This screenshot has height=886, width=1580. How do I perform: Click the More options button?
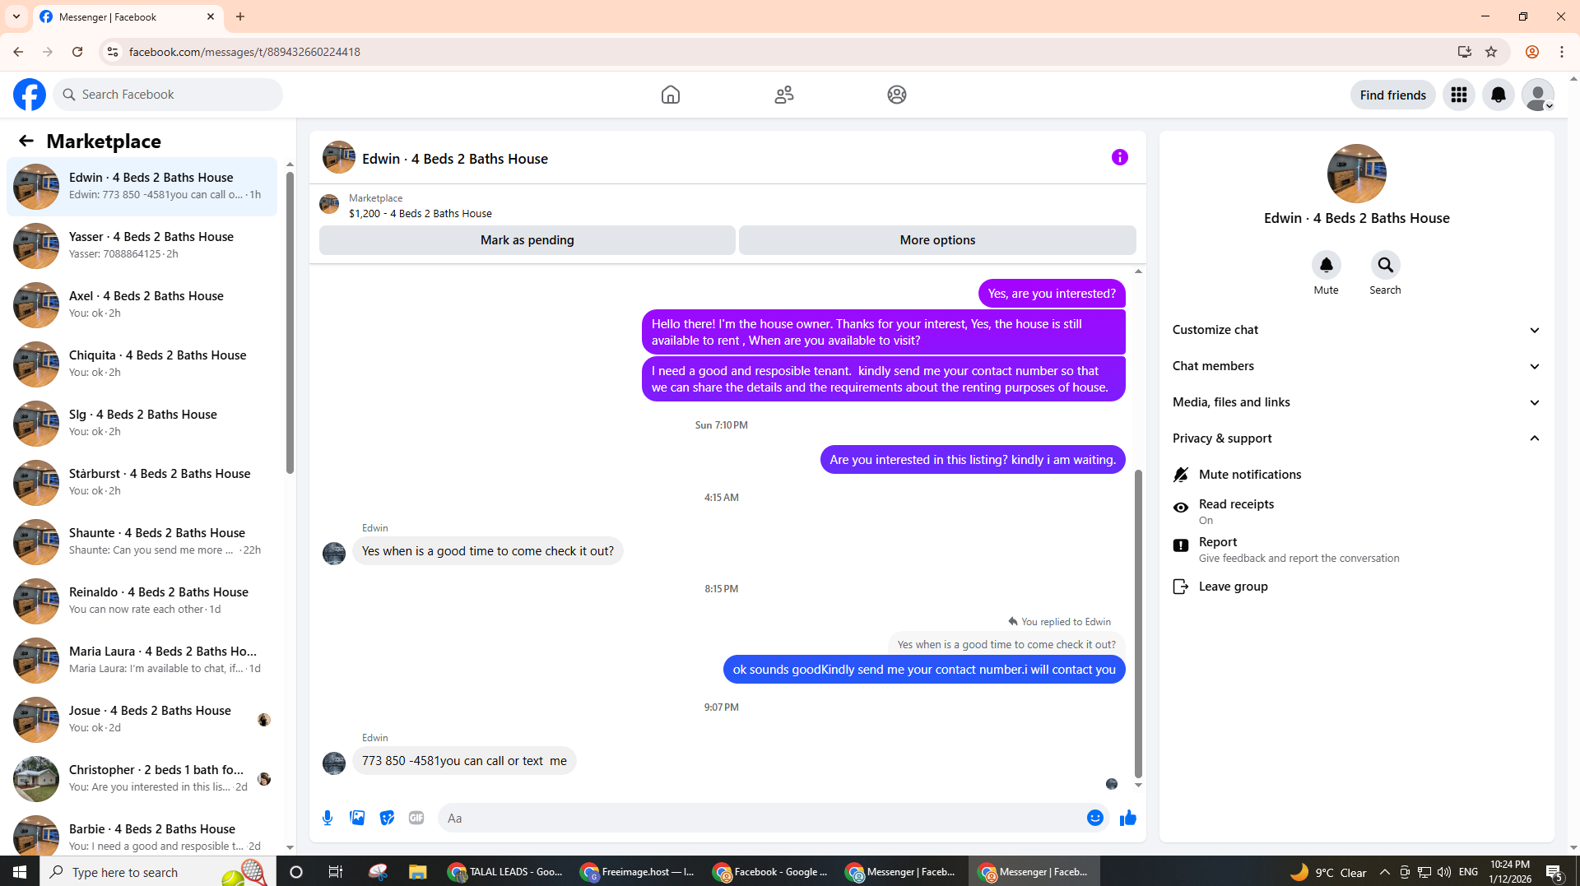coord(937,240)
